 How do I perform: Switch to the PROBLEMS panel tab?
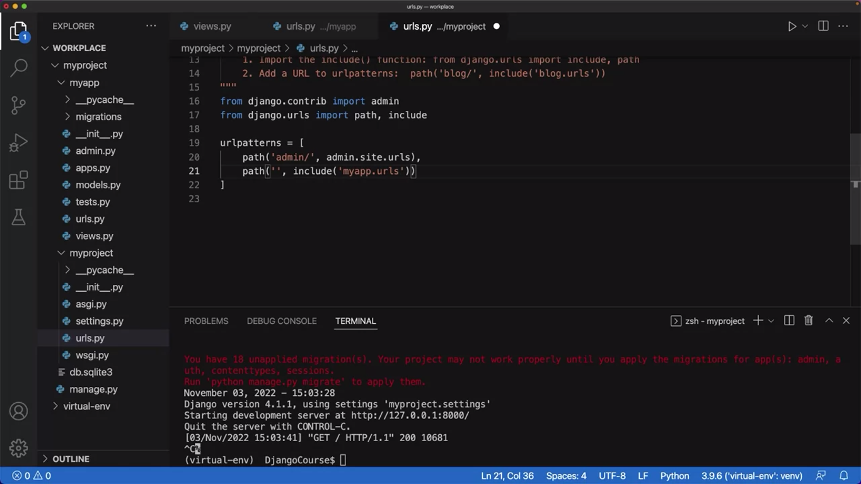(x=206, y=321)
